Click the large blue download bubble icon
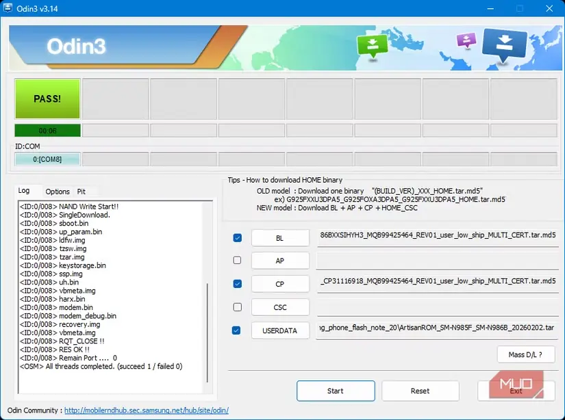 504,45
